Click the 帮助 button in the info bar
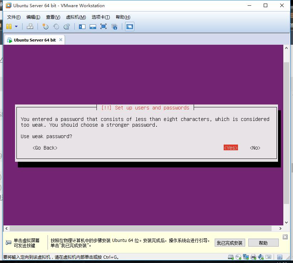This screenshot has height=263, width=293. click(x=263, y=243)
